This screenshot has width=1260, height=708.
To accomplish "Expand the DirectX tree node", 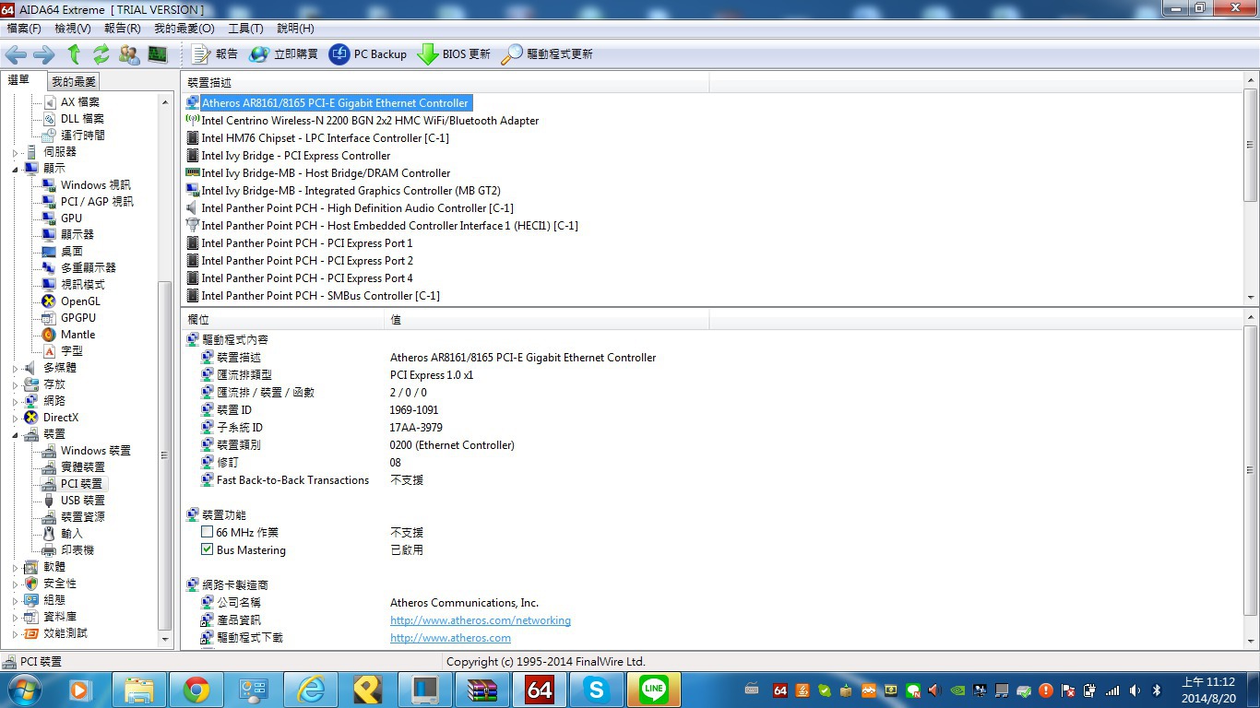I will (x=16, y=418).
